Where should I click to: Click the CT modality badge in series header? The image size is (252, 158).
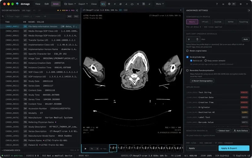pyautogui.click(x=120, y=10)
